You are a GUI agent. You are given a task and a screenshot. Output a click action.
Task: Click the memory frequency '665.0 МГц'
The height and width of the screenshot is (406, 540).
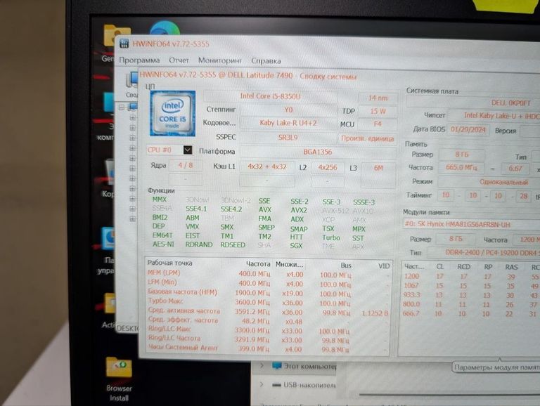tap(461, 168)
